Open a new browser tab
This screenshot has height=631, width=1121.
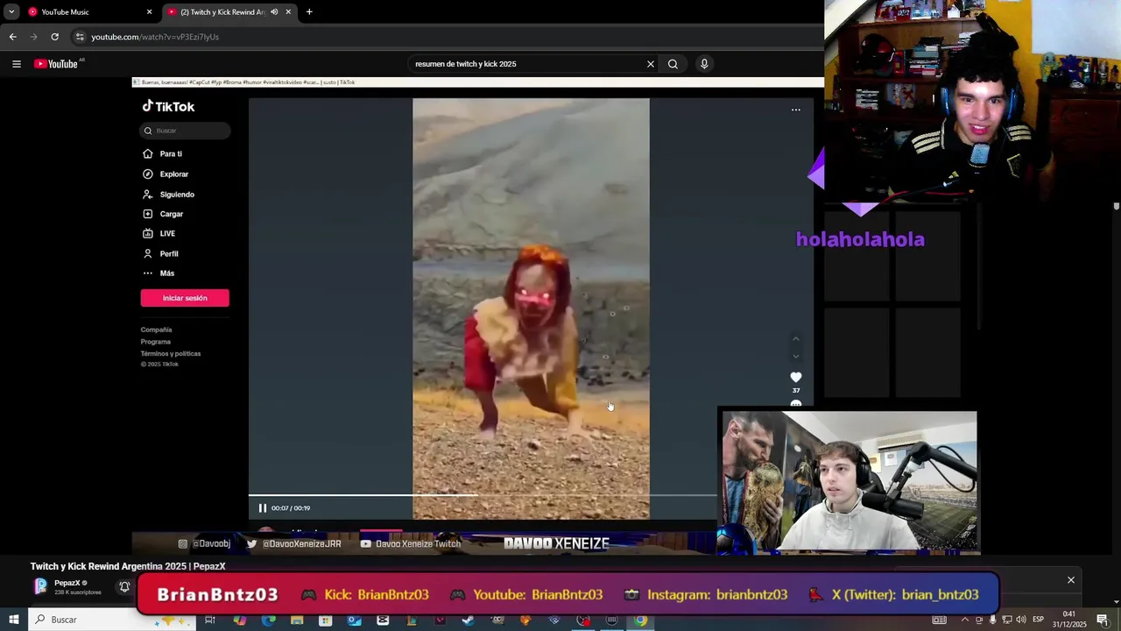309,12
